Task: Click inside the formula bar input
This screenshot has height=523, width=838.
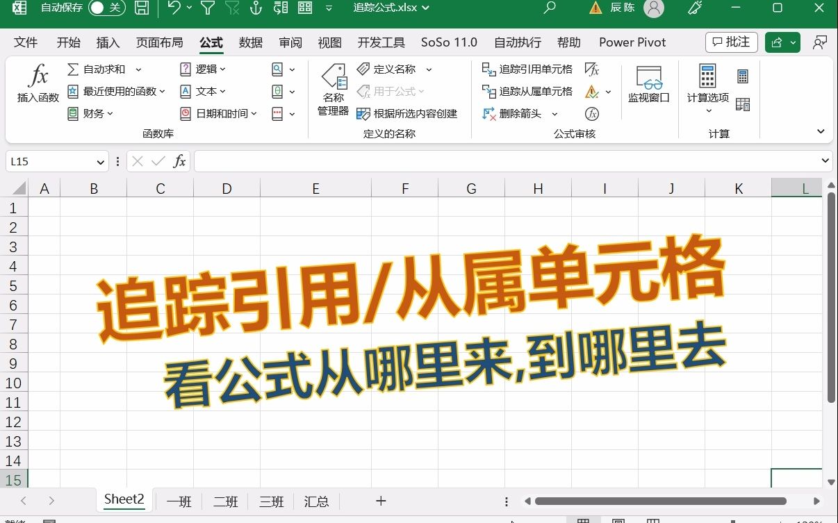Action: [506, 161]
